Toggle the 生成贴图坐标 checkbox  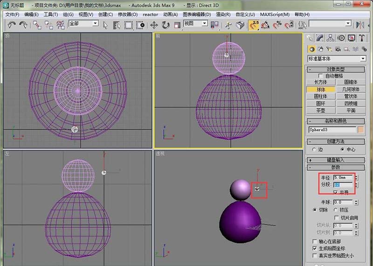pyautogui.click(x=315, y=248)
